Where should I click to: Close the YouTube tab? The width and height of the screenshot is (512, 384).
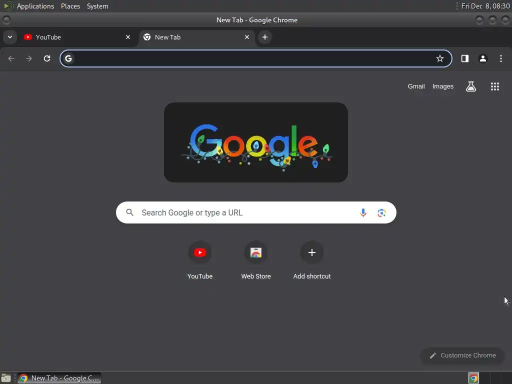coord(128,37)
